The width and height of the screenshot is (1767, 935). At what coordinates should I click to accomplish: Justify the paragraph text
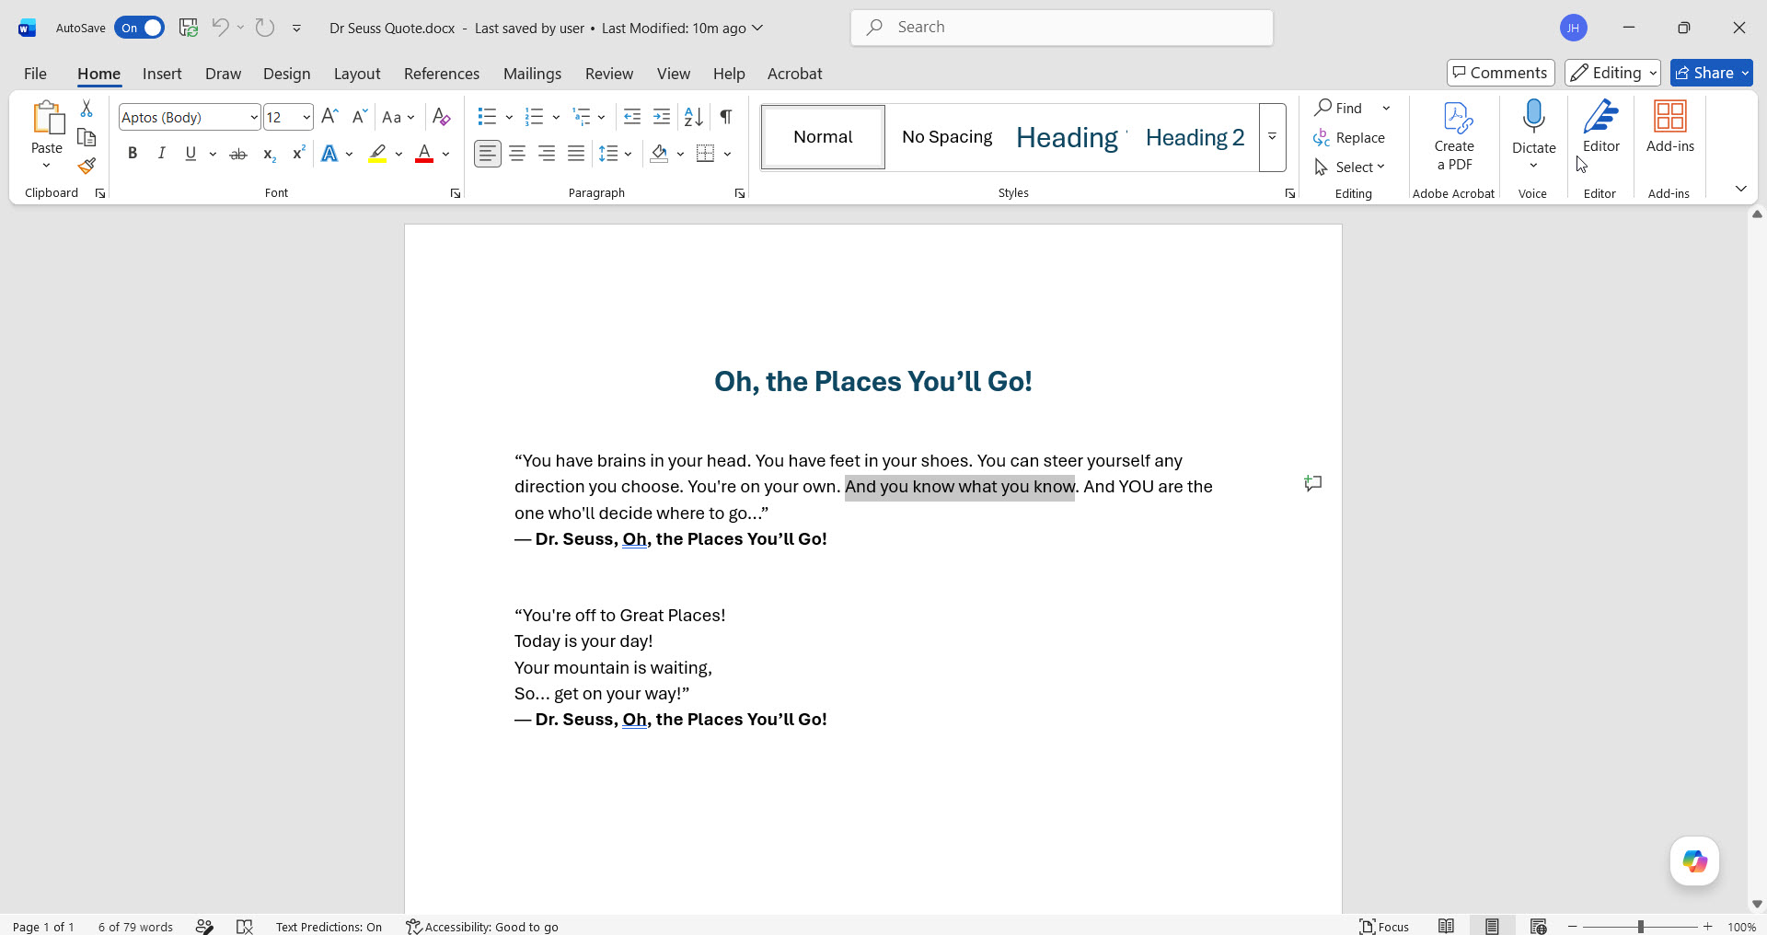click(x=576, y=154)
